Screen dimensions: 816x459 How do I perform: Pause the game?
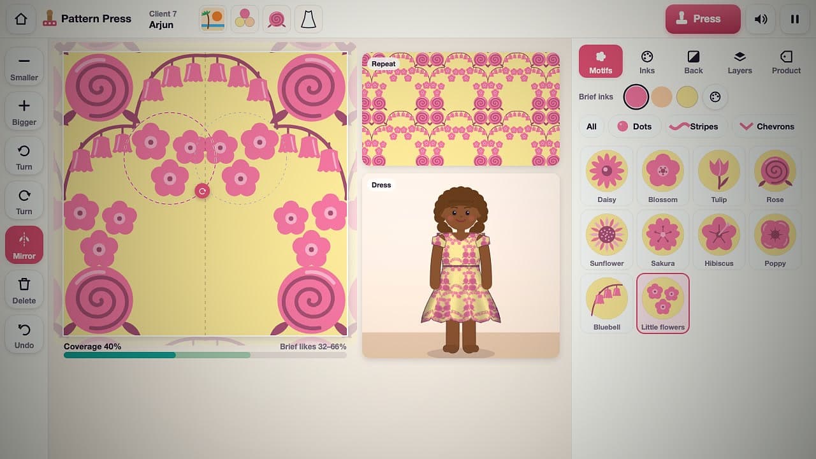pyautogui.click(x=795, y=19)
